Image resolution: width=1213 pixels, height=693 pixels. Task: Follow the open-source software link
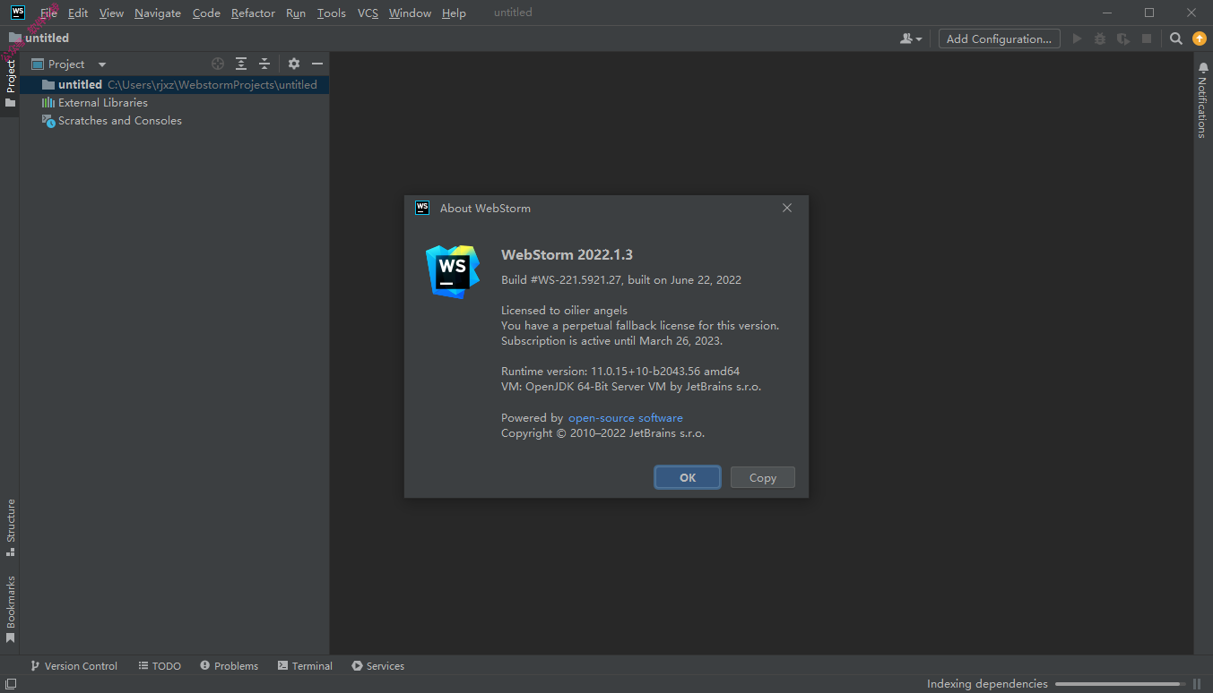626,418
